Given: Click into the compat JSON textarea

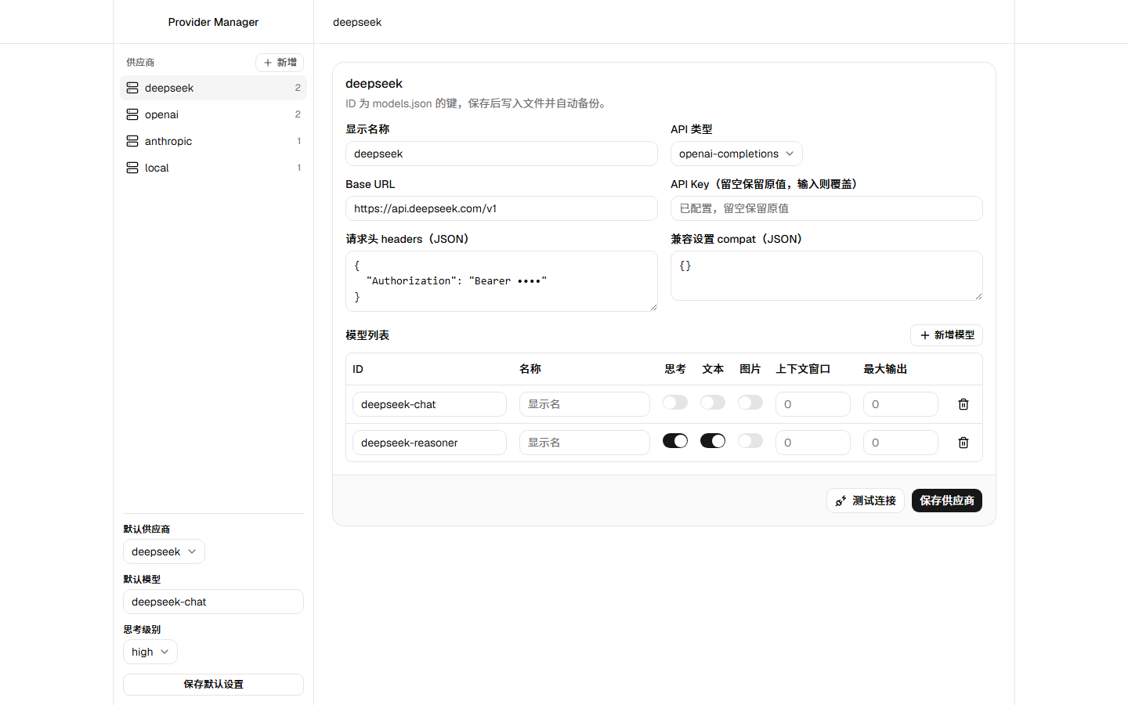Looking at the screenshot, I should tap(826, 276).
